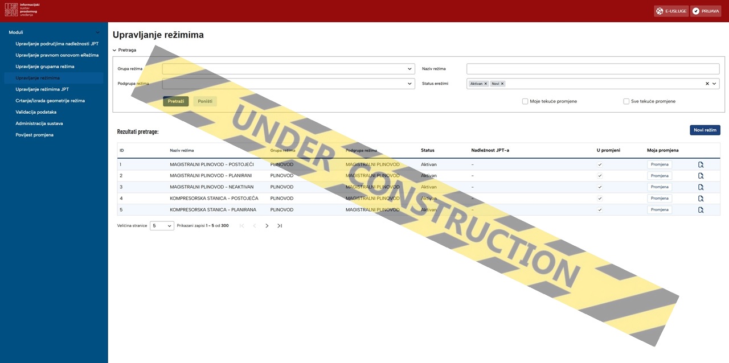Image resolution: width=729 pixels, height=363 pixels.
Task: Remove the Aktivan status tag
Action: (x=486, y=84)
